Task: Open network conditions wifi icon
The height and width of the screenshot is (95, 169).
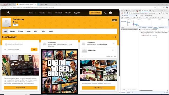Action: (x=159, y=13)
